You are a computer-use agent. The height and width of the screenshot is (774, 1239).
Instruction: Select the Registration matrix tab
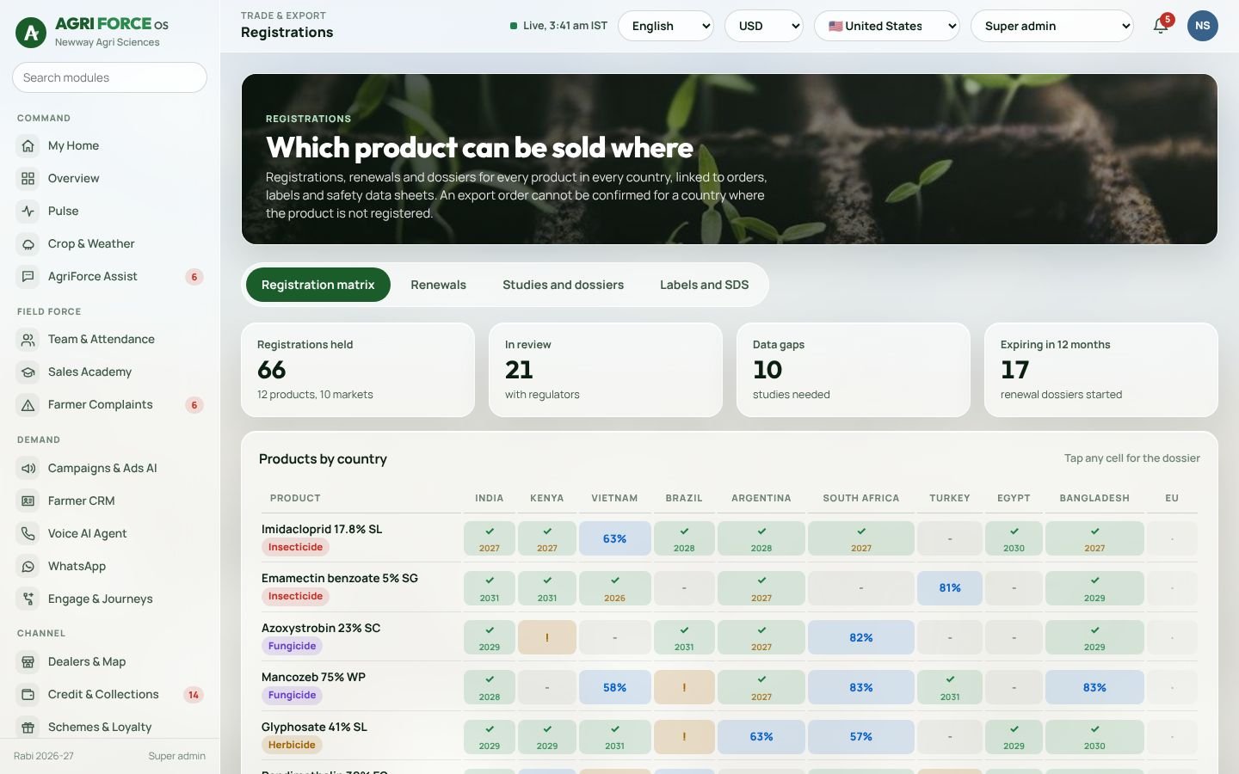(x=318, y=285)
